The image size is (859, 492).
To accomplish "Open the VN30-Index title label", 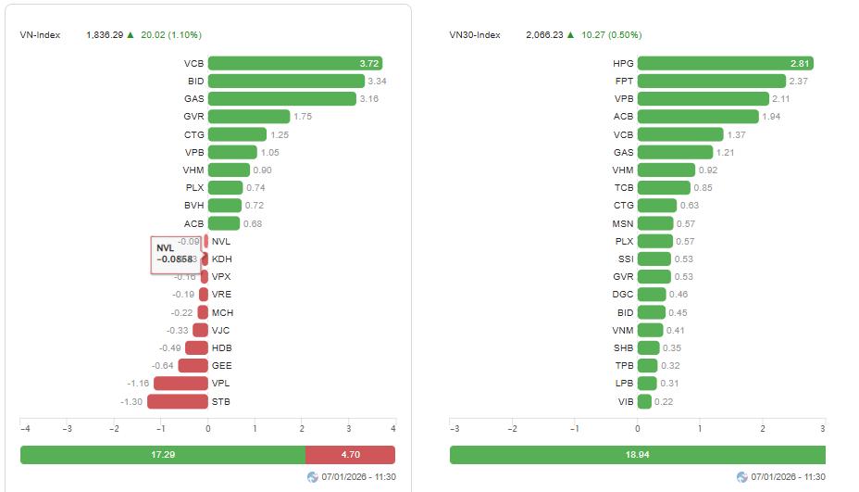I will (475, 34).
